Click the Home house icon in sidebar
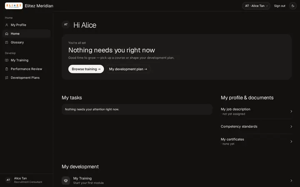 pos(7,34)
